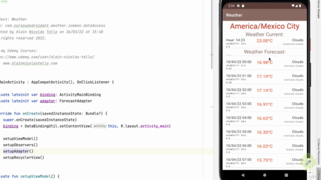The width and height of the screenshot is (321, 180).
Task: Click the Hour: 14:23 label
Action: 235,40
